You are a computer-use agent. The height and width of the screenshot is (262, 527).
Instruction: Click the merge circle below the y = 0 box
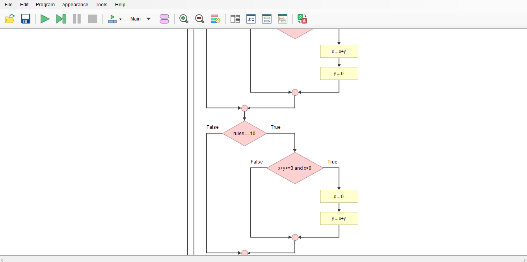295,93
